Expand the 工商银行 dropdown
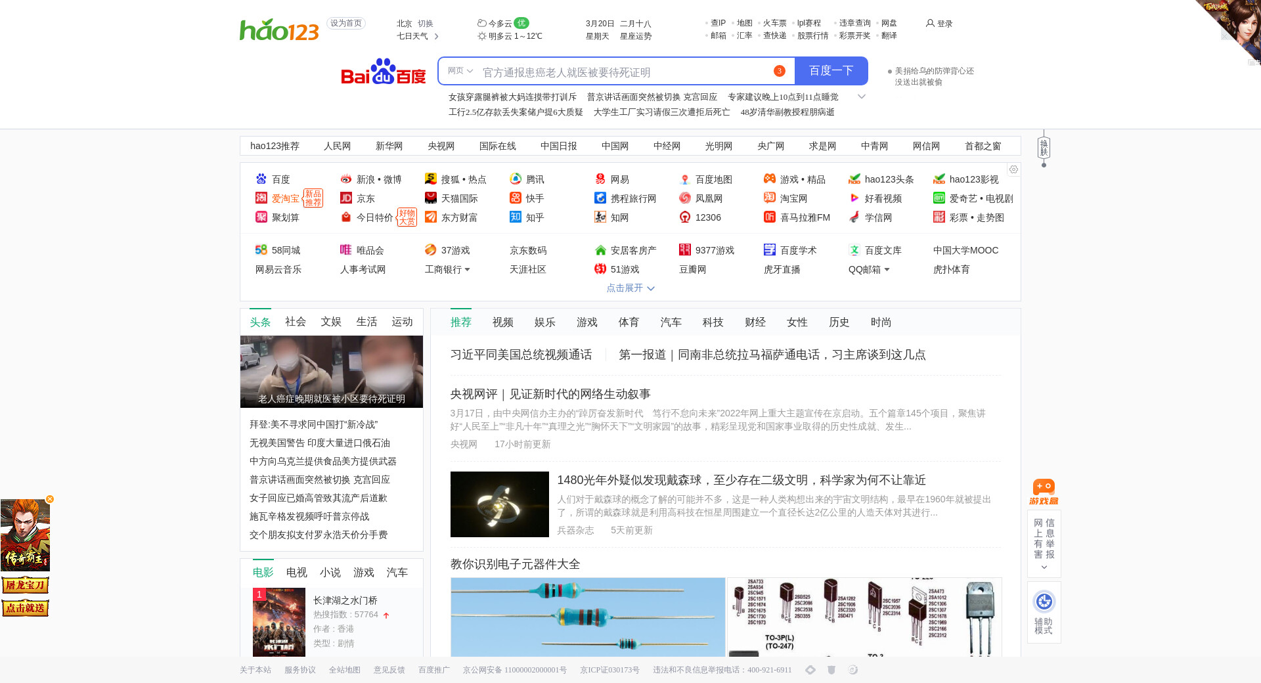The height and width of the screenshot is (683, 1261). 467,269
